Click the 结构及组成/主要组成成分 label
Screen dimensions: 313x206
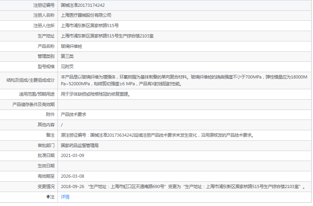pos(30,80)
